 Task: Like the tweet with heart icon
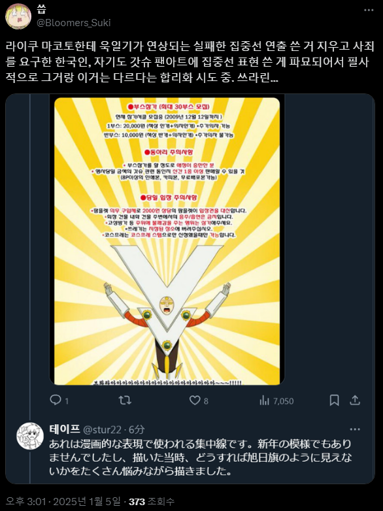click(x=195, y=400)
